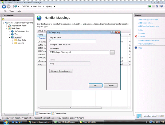Screen dimensions: 165x125
Task: Click the Help question mark icon in Actions
Action: tap(136, 48)
